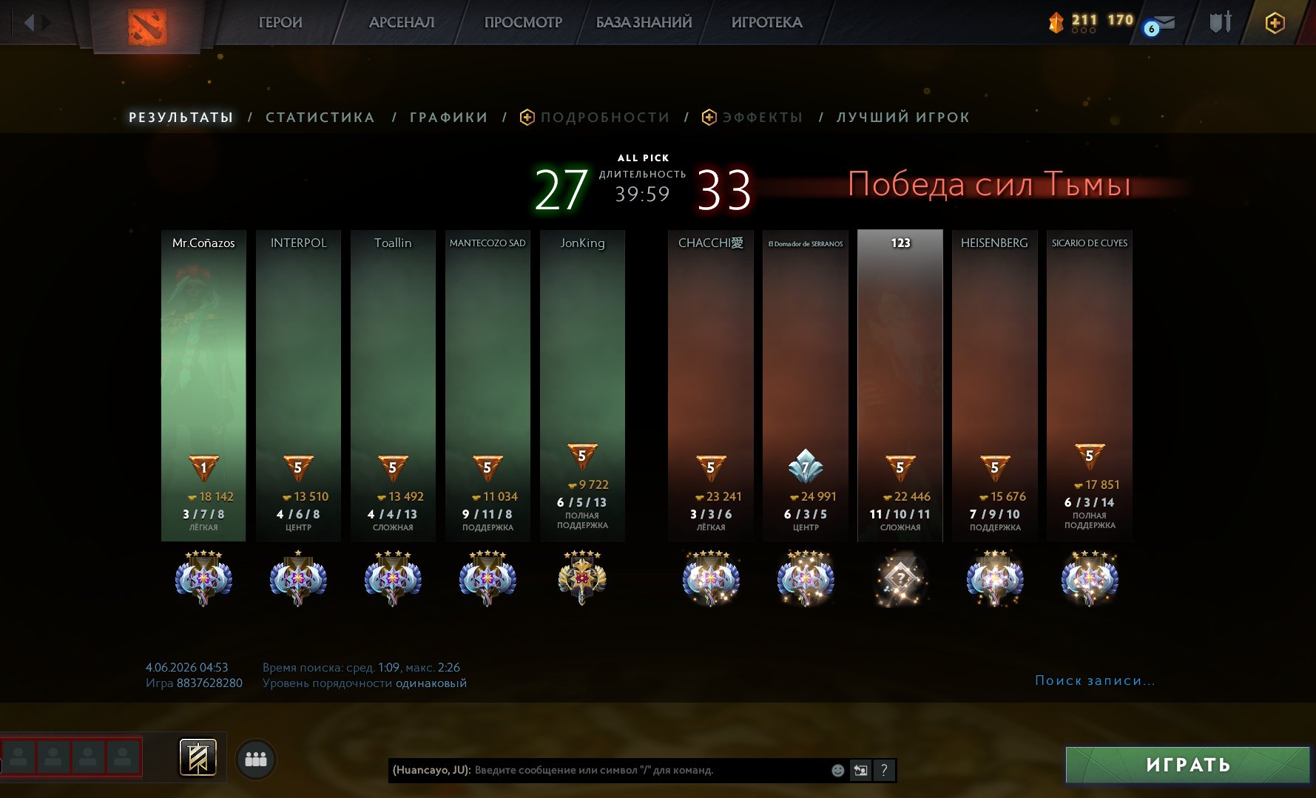1316x798 pixels.
Task: Open the shards currency icon in the top bar
Action: coord(1056,23)
